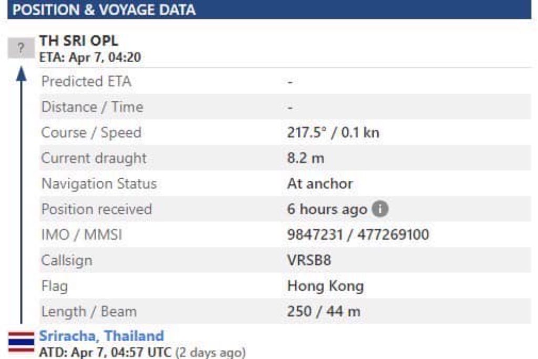Click the unknown destination question mark icon
This screenshot has height=359, width=538.
click(x=21, y=48)
